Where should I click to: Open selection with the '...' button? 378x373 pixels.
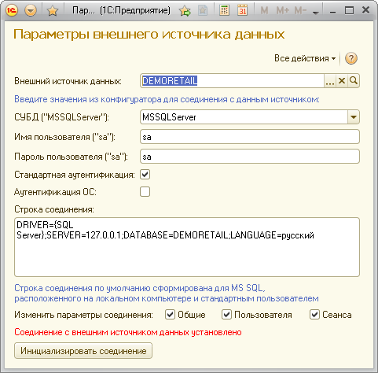(330, 81)
